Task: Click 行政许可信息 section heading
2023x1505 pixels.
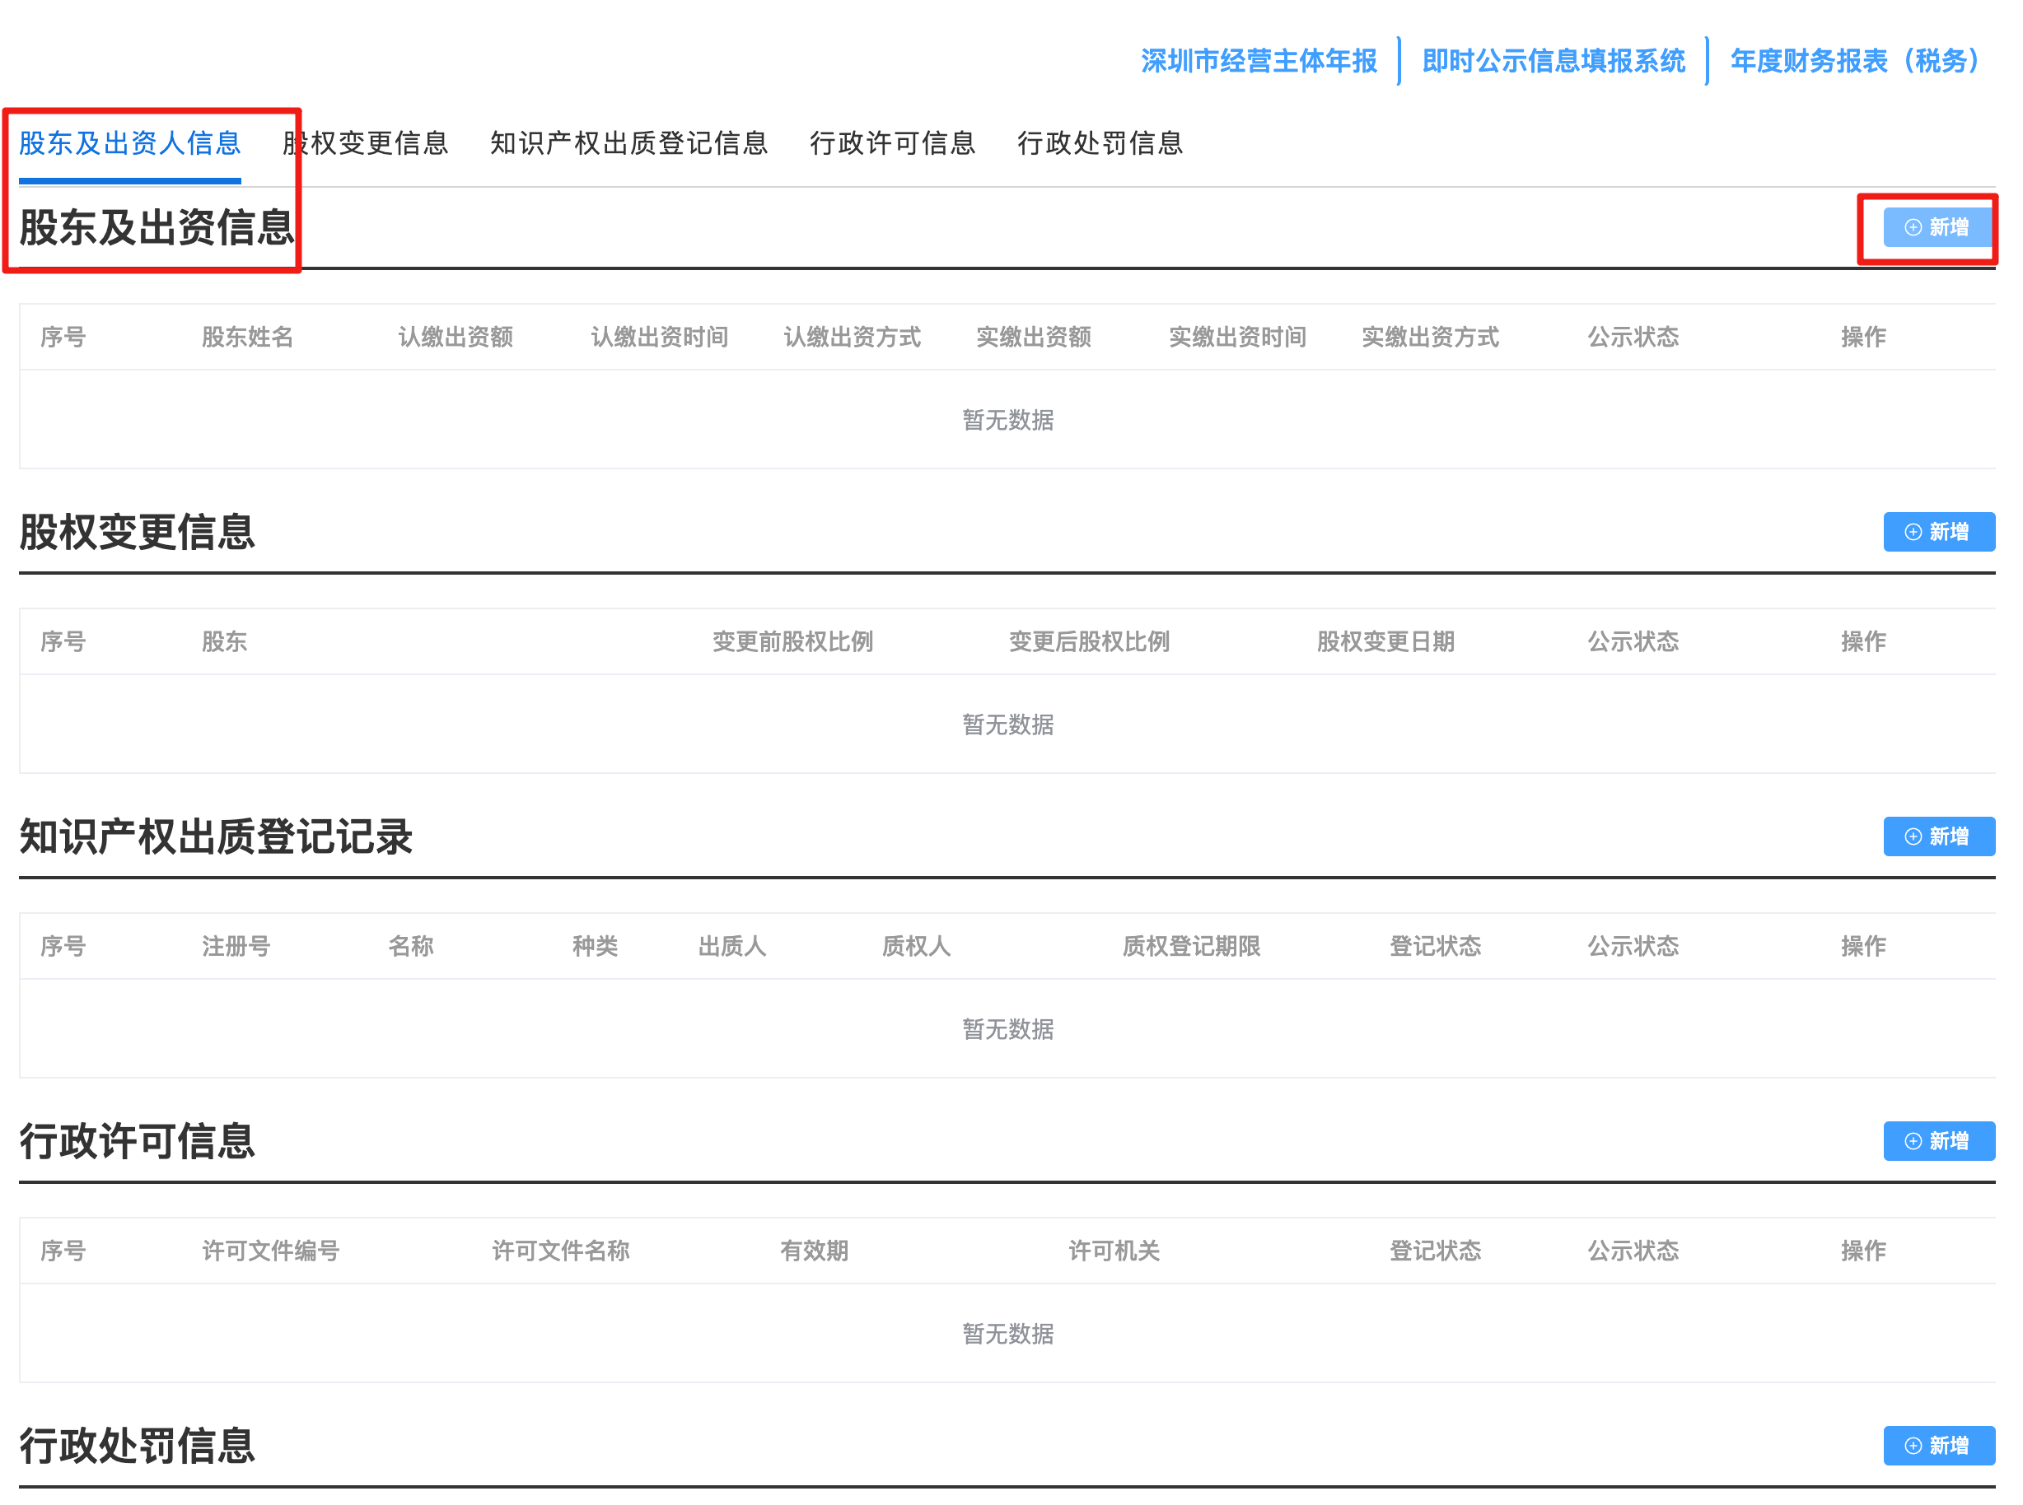Action: pos(137,1140)
